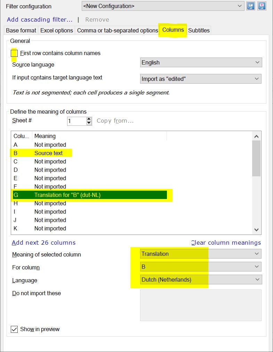The width and height of the screenshot is (273, 352).
Task: Click the save filter configuration icon
Action: pyautogui.click(x=251, y=6)
